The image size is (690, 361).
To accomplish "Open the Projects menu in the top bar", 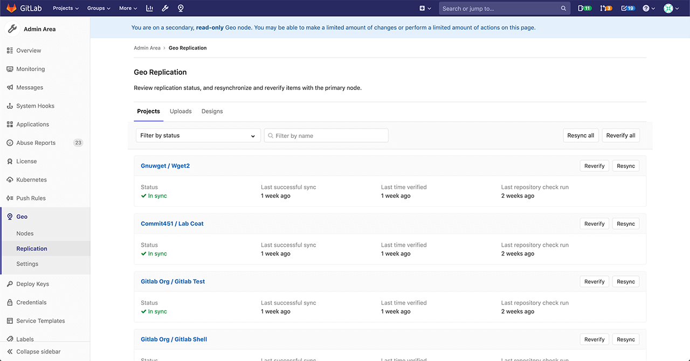I will pos(65,8).
